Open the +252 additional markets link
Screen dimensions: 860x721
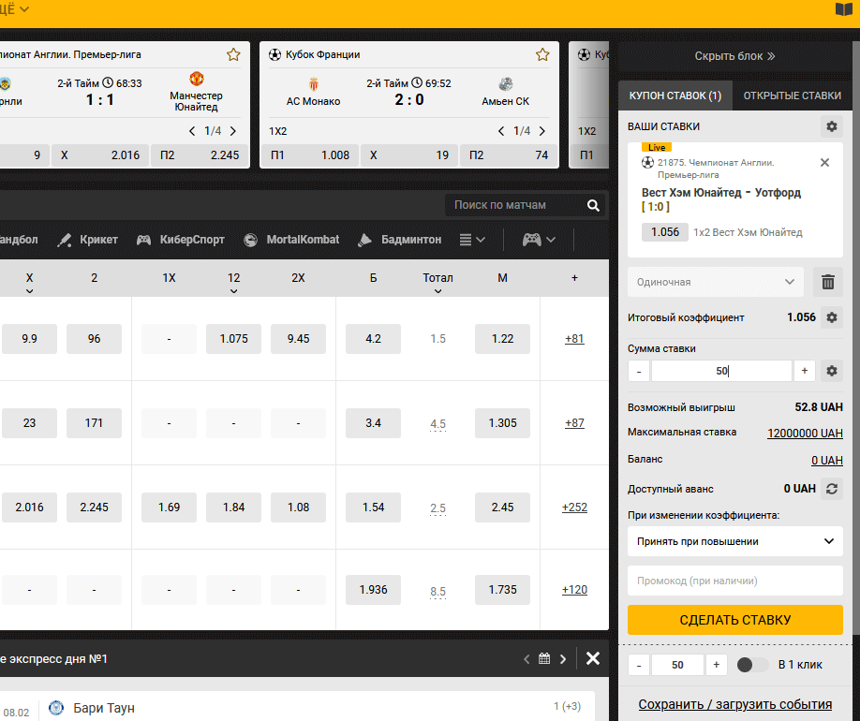[574, 508]
